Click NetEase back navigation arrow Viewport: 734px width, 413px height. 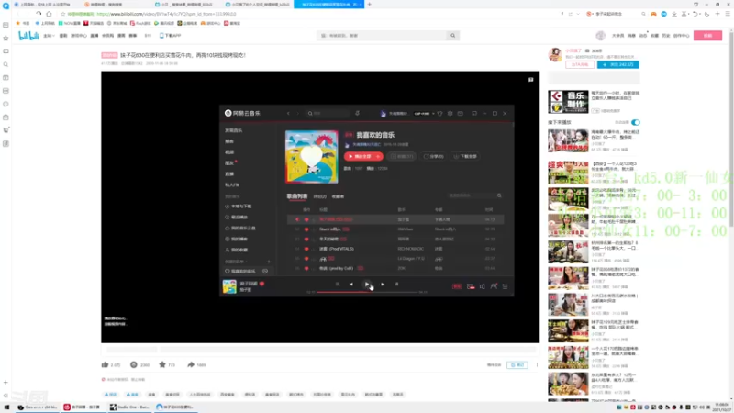tap(288, 113)
